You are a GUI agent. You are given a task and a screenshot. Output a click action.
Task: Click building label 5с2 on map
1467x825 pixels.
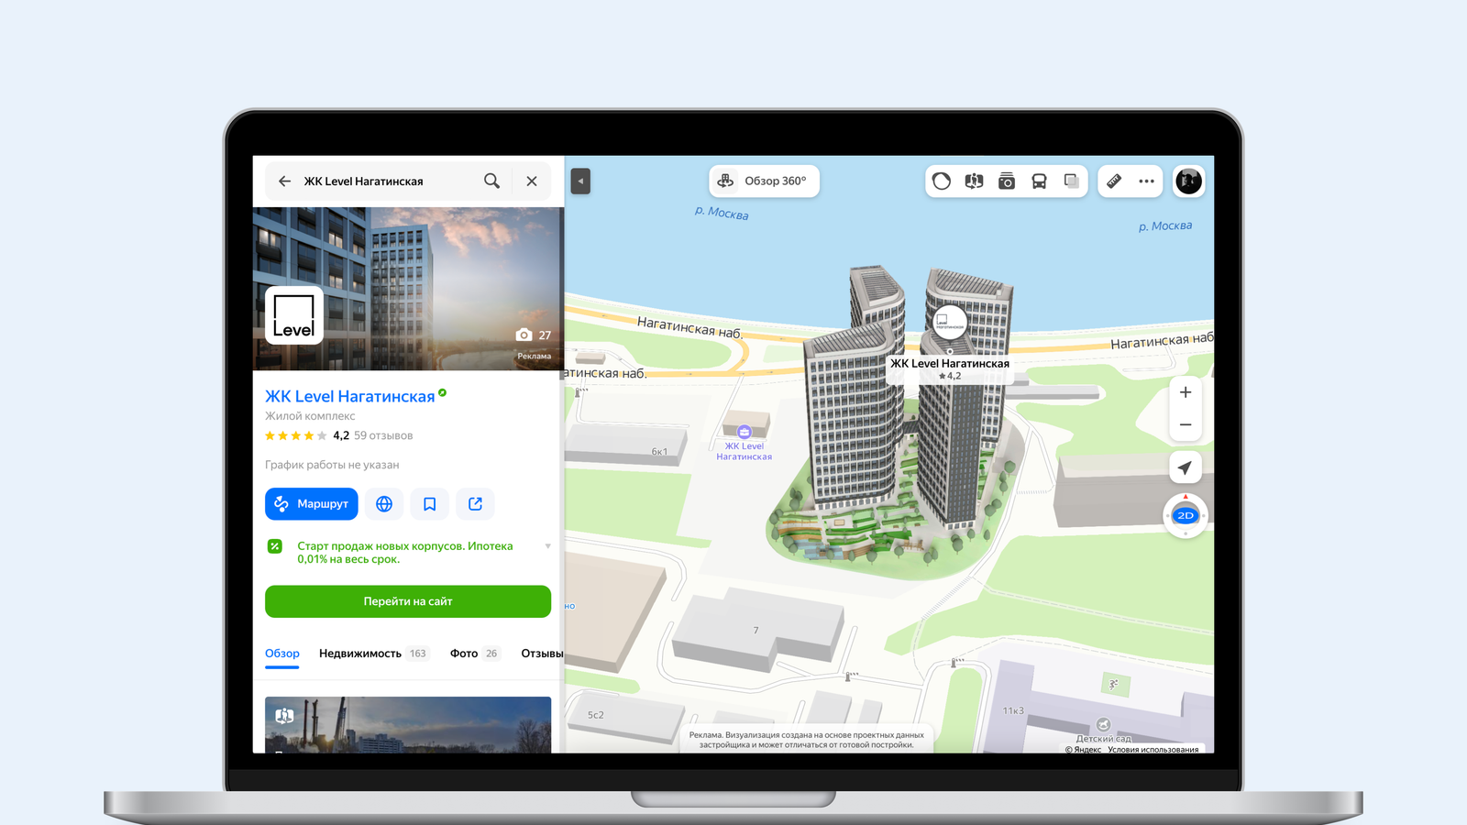596,715
